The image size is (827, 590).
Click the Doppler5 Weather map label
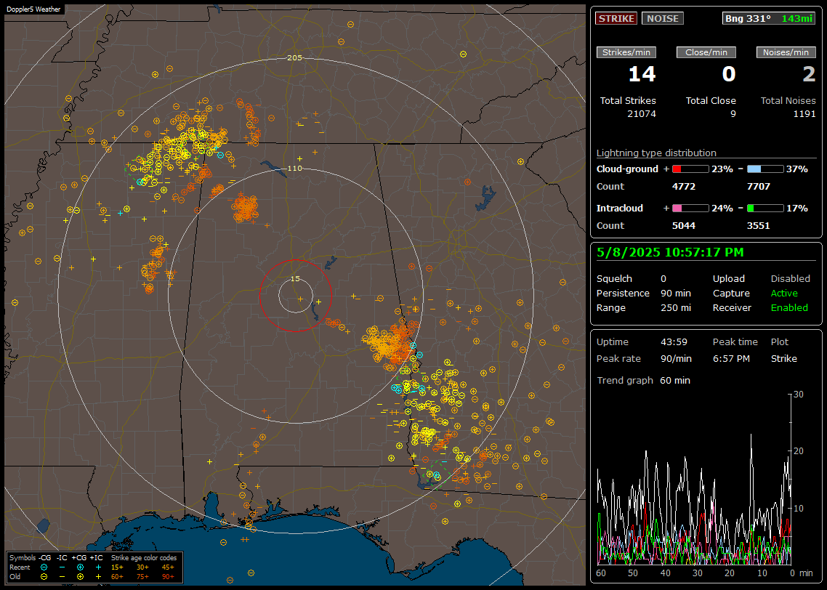tap(33, 9)
